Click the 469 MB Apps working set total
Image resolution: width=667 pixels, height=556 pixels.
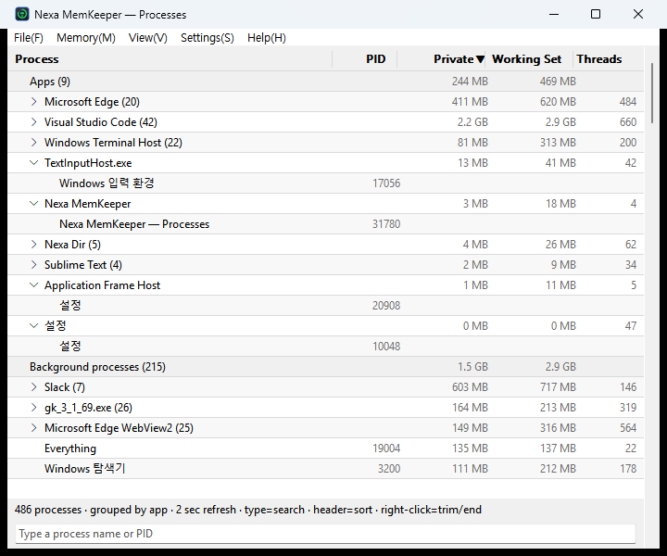558,82
